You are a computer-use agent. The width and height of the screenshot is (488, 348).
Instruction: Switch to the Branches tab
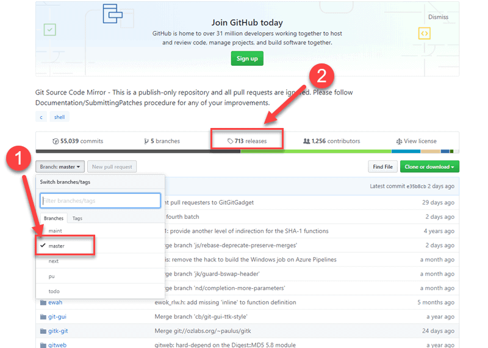[54, 218]
